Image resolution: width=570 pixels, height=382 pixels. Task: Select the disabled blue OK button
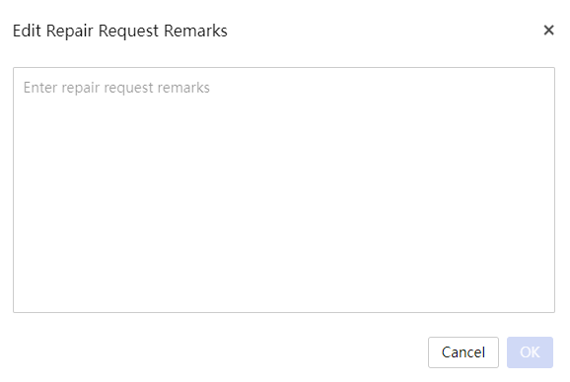click(530, 352)
